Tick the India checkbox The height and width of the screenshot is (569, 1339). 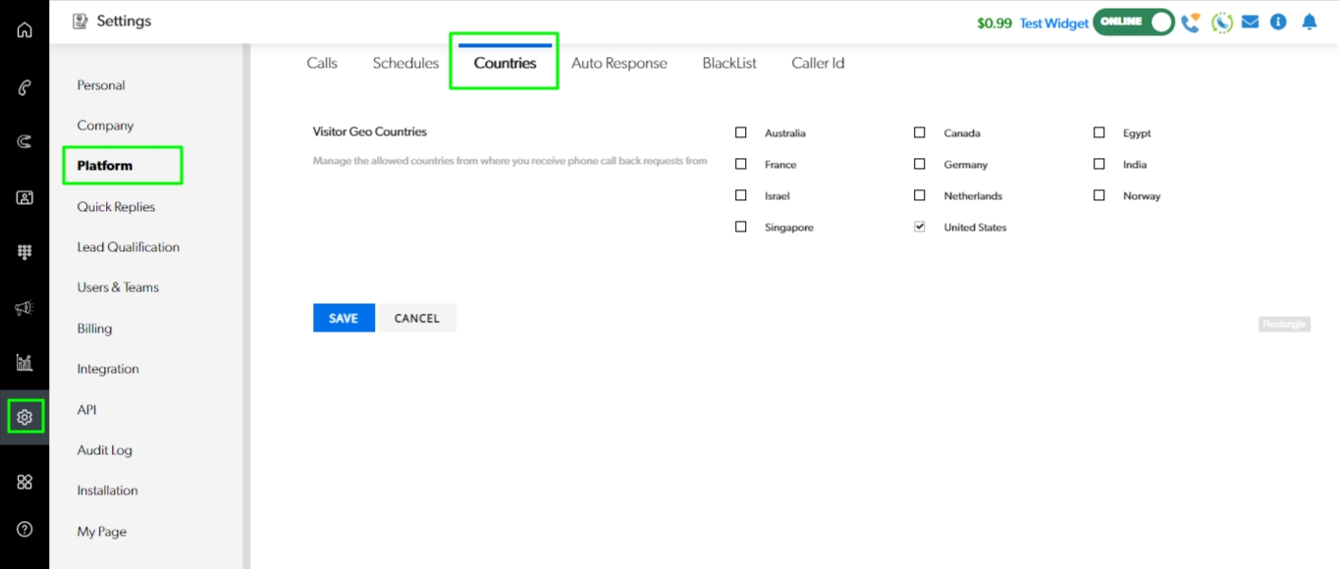pyautogui.click(x=1098, y=164)
